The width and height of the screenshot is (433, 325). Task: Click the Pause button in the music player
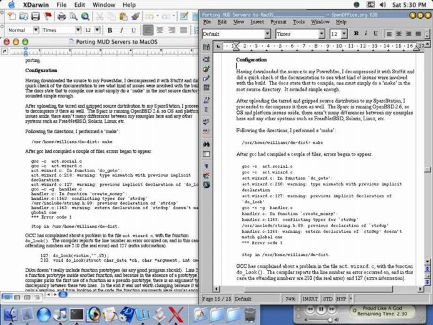coord(321,309)
